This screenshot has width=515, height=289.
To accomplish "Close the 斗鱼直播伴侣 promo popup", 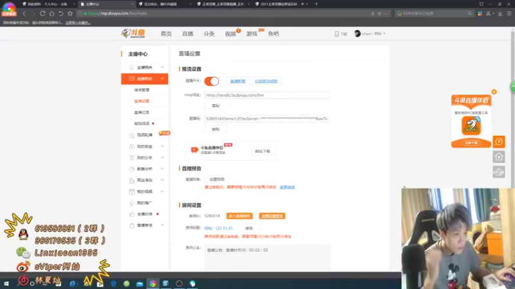I will (x=494, y=92).
